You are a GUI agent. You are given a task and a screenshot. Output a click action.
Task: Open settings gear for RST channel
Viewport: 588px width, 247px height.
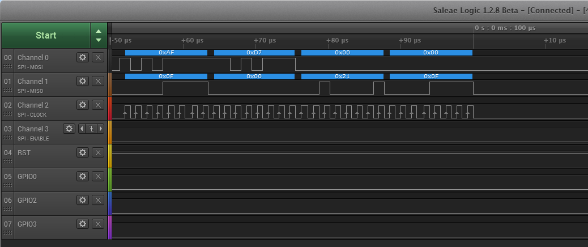tap(83, 152)
